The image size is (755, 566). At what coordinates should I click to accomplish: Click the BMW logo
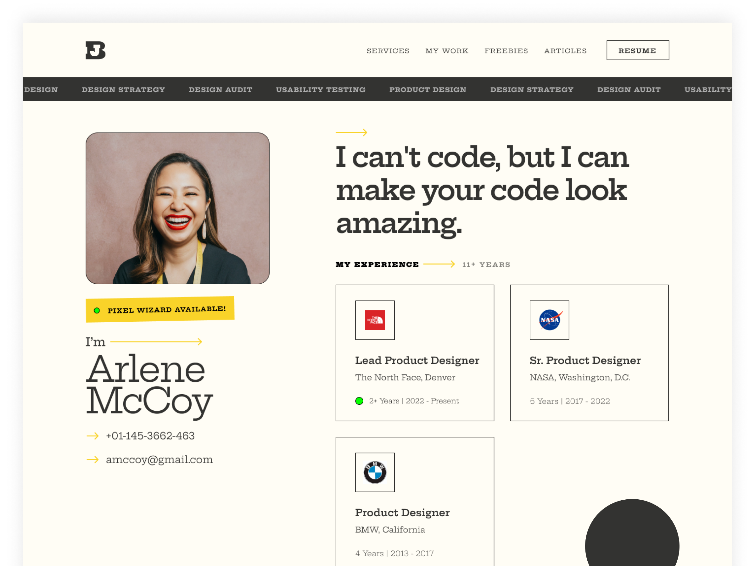(374, 473)
